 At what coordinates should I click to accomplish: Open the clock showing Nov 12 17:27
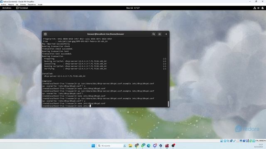(x=133, y=8)
